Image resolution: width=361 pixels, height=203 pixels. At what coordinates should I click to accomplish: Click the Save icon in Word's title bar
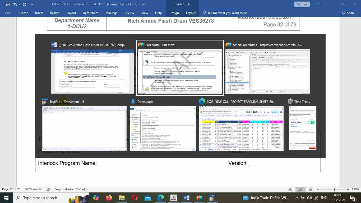(x=7, y=4)
